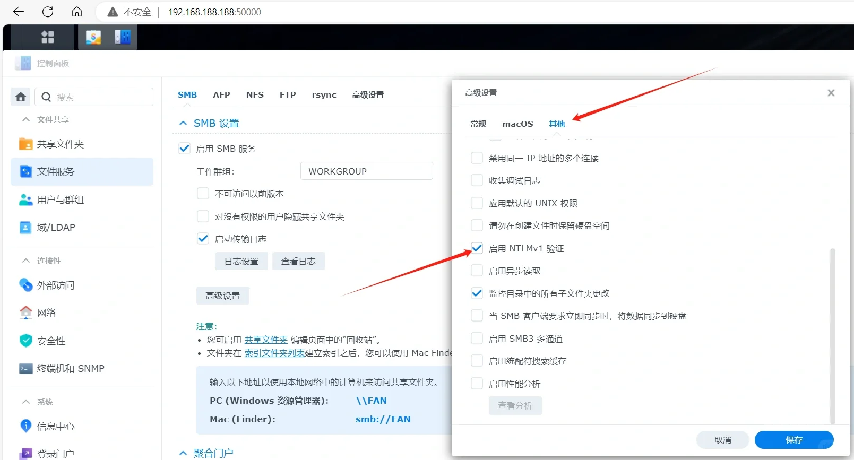The height and width of the screenshot is (460, 854).
Task: Open the 共享文件夹 link in notes
Action: pyautogui.click(x=266, y=340)
